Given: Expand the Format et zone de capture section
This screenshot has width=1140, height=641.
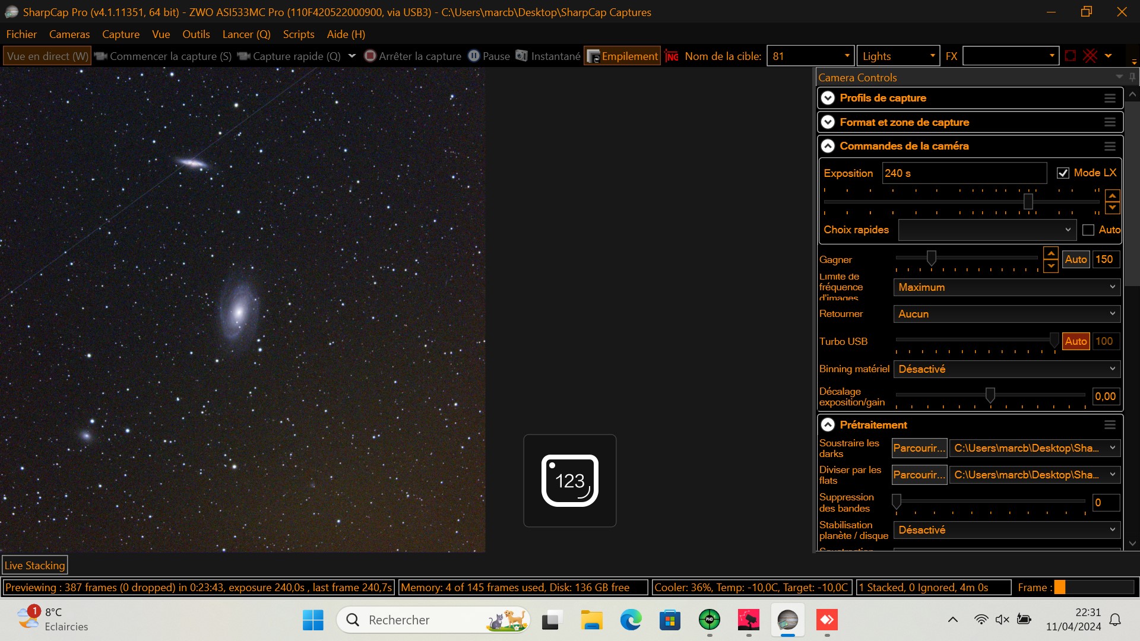Looking at the screenshot, I should 828,122.
